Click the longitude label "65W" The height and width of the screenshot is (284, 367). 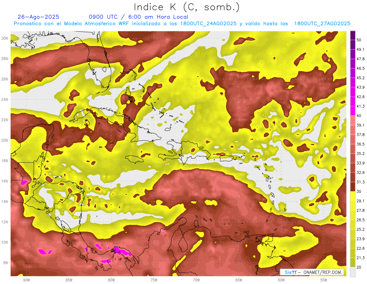(239, 280)
